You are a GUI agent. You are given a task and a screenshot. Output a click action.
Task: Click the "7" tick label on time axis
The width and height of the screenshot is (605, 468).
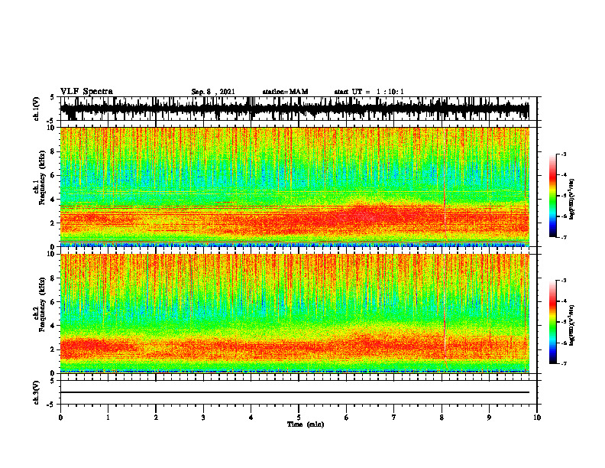394,418
